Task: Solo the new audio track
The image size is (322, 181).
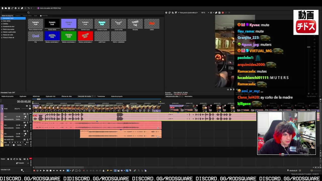Action: (x=27, y=140)
